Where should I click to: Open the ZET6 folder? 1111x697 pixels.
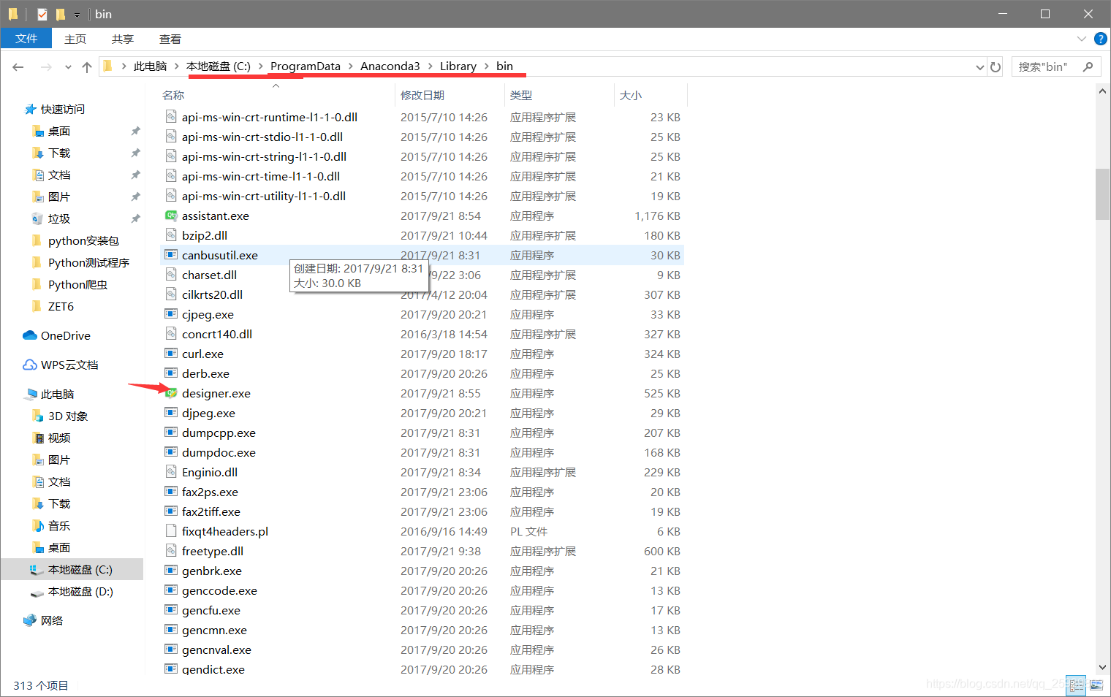tap(61, 306)
